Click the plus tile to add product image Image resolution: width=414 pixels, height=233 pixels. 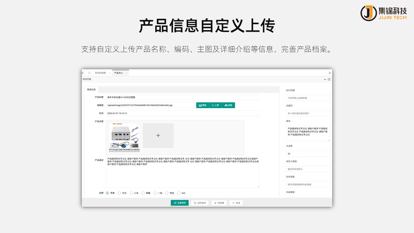(x=158, y=136)
